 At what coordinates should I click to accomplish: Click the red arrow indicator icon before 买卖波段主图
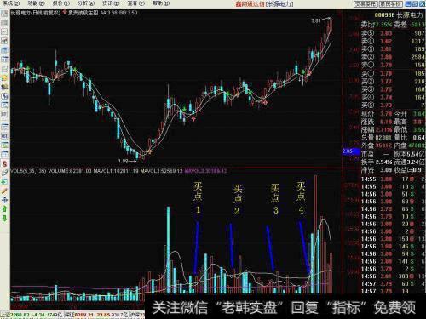(65, 13)
